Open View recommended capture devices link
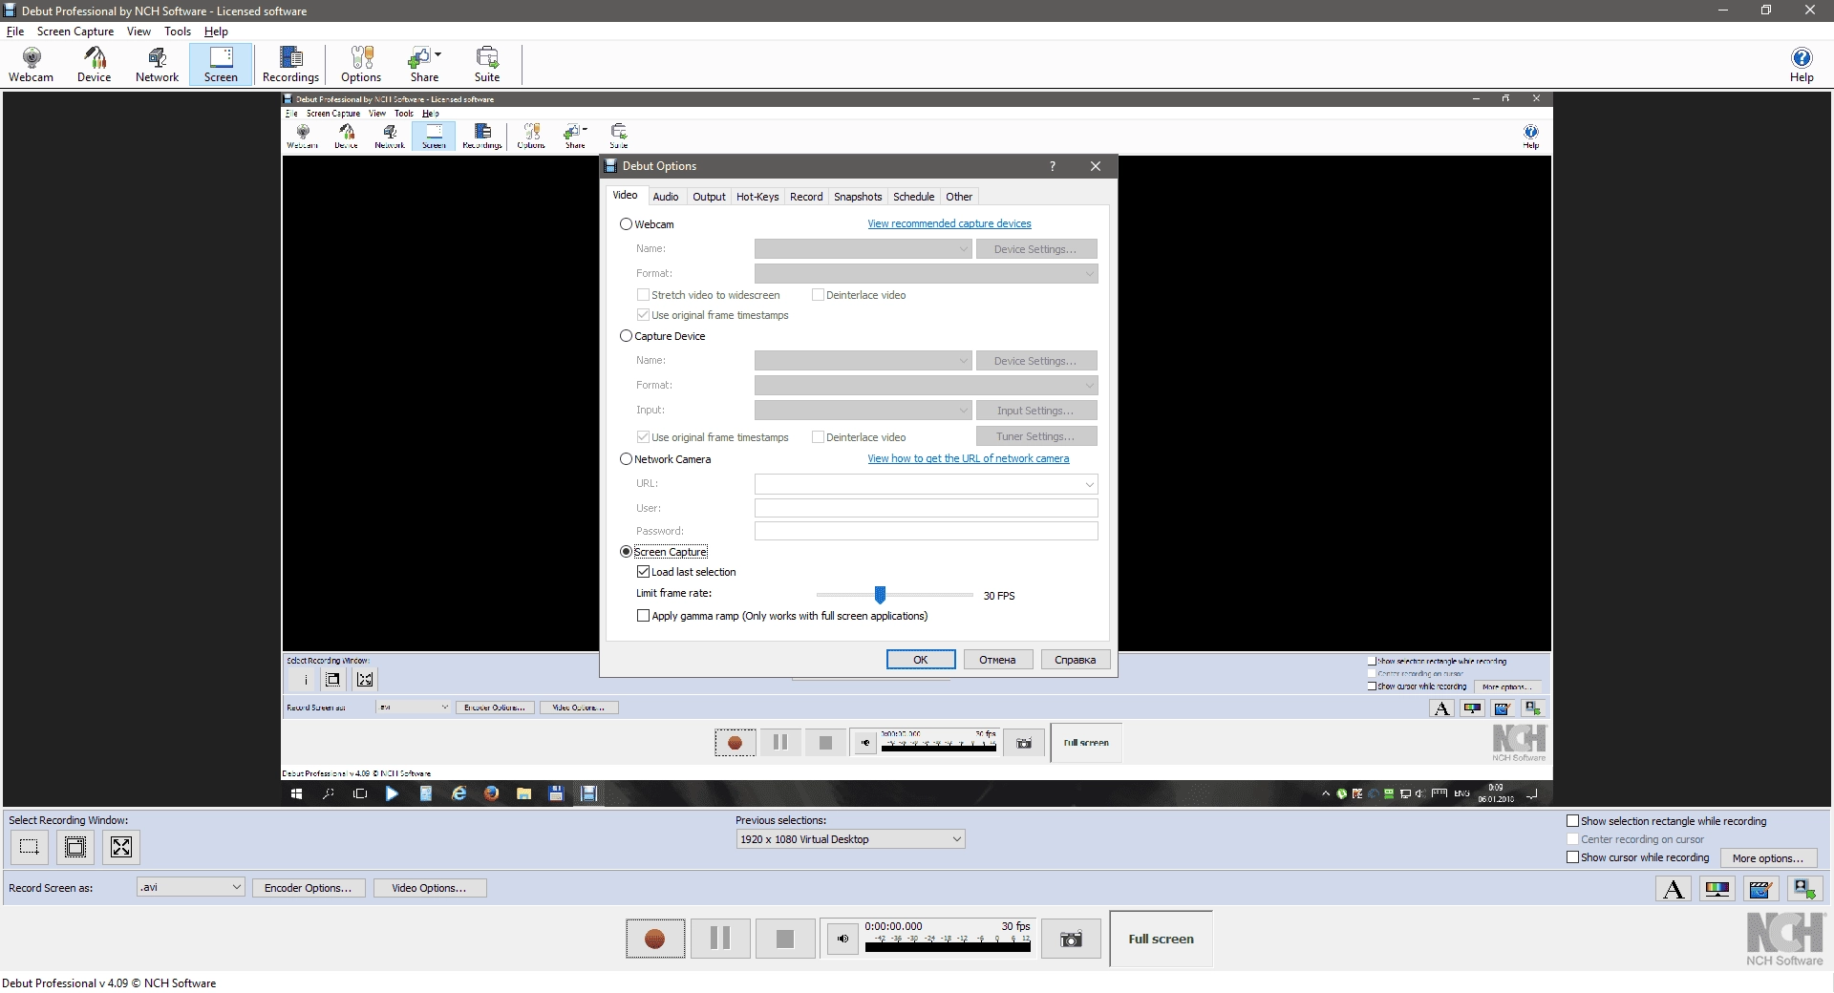The height and width of the screenshot is (993, 1834). (949, 223)
